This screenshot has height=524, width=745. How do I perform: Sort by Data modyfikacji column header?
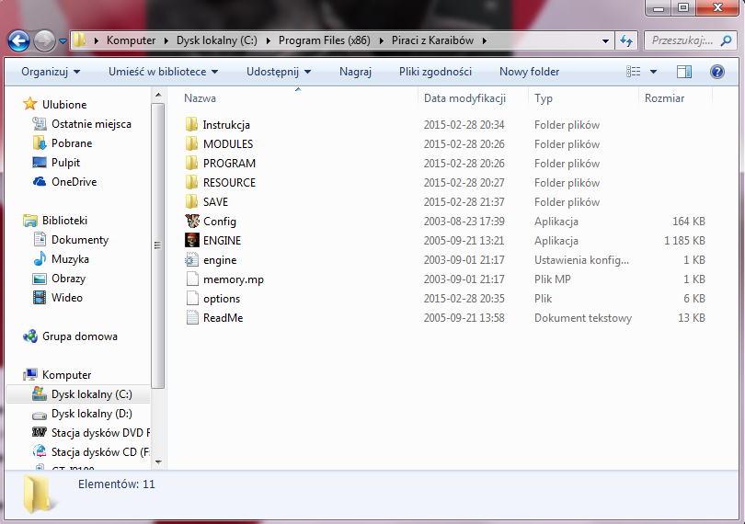point(464,98)
